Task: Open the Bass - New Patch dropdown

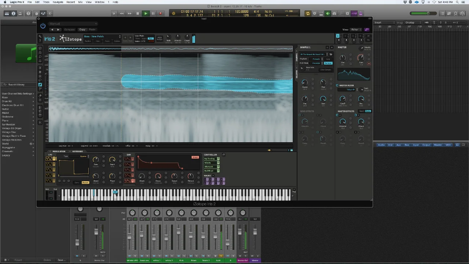Action: [x=102, y=36]
